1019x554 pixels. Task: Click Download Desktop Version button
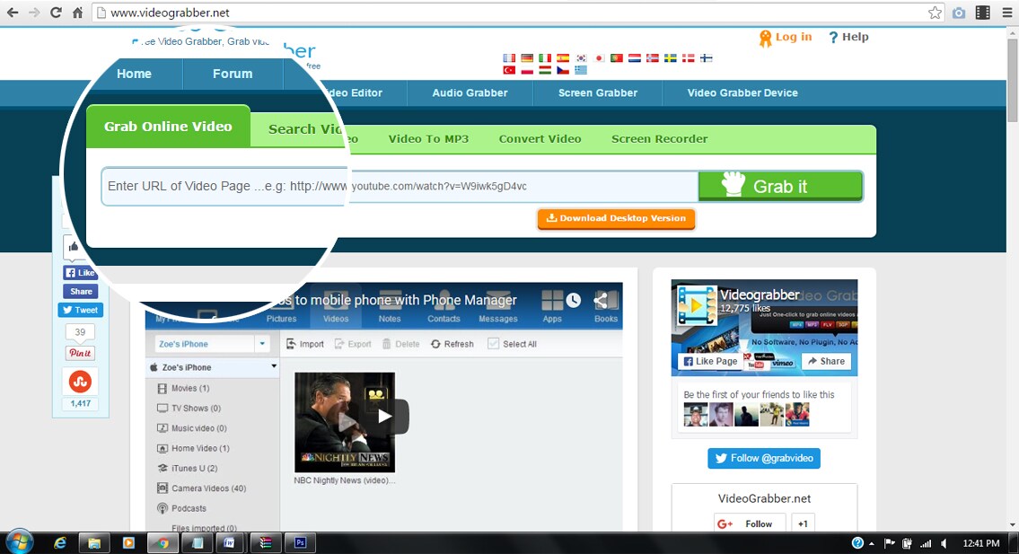click(x=616, y=218)
